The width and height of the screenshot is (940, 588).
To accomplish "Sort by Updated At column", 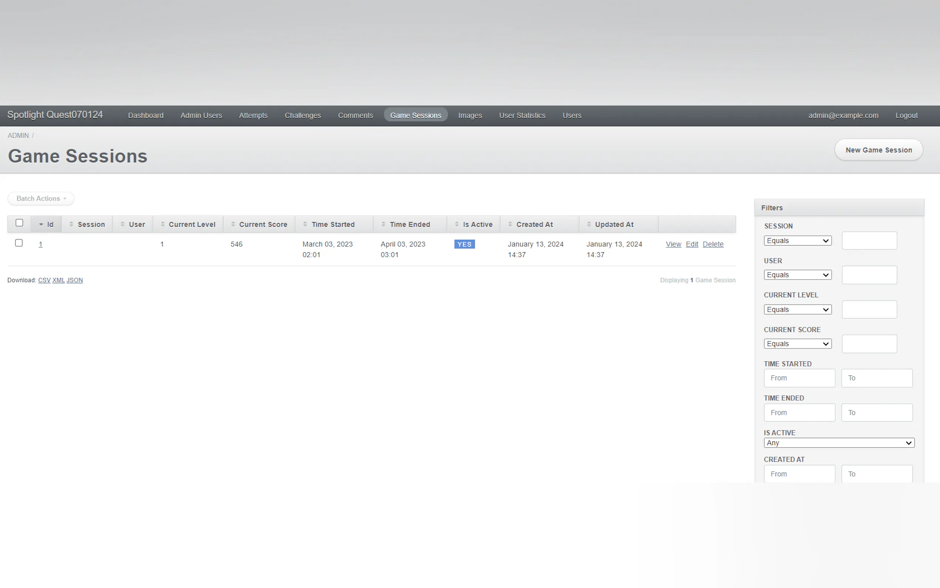I will tap(614, 224).
